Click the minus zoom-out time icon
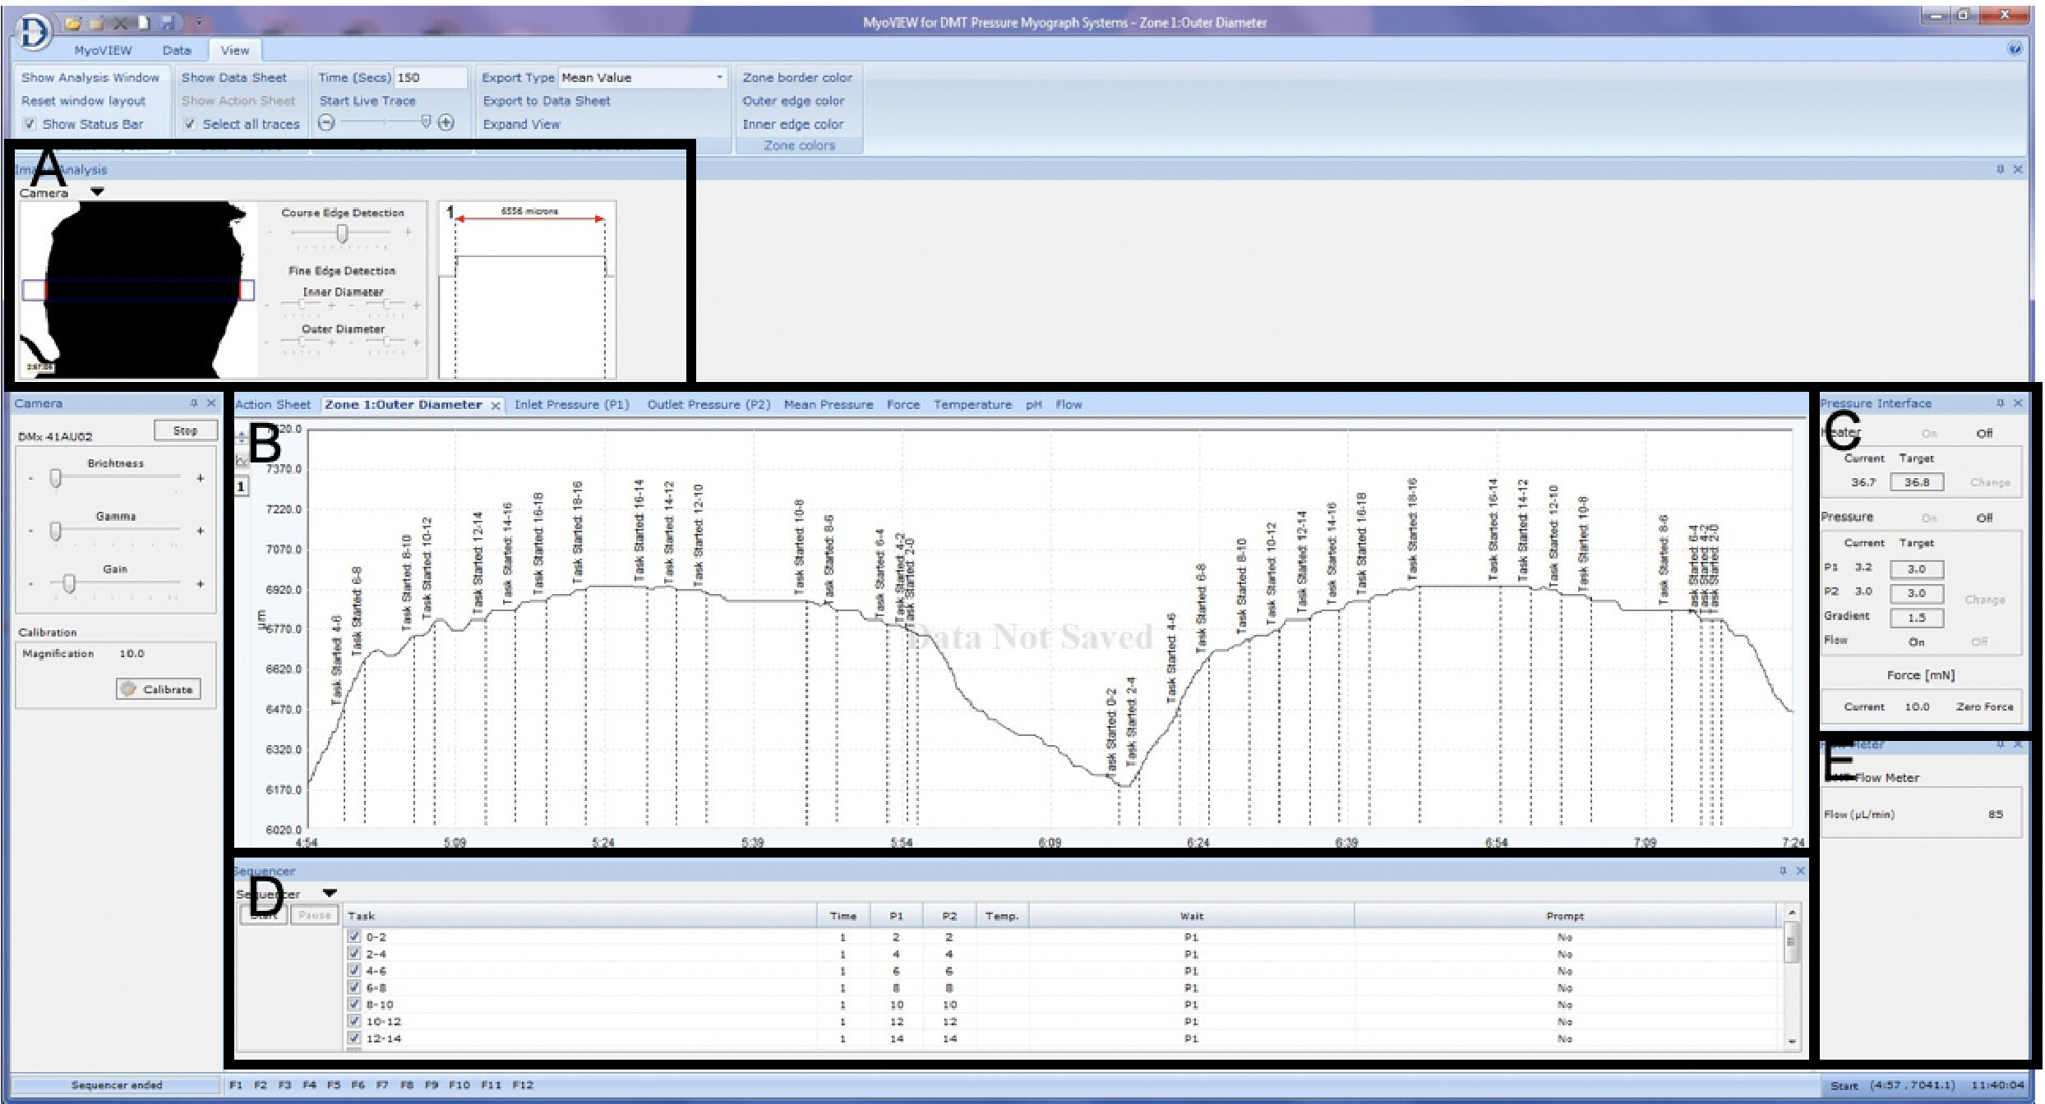 point(327,123)
